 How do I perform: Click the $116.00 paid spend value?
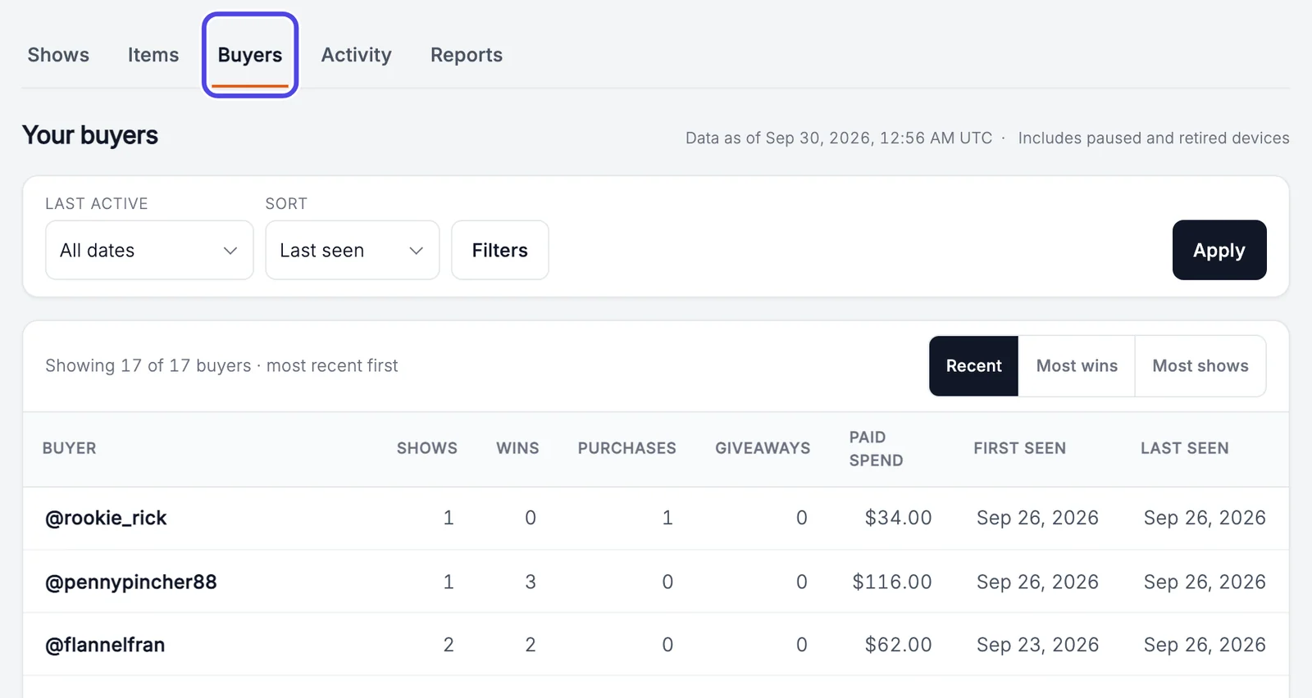tap(892, 582)
